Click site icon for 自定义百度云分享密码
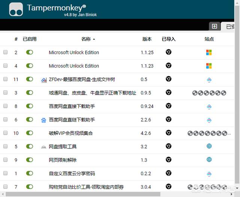Viewport: 240px width, 197px height. click(x=209, y=174)
